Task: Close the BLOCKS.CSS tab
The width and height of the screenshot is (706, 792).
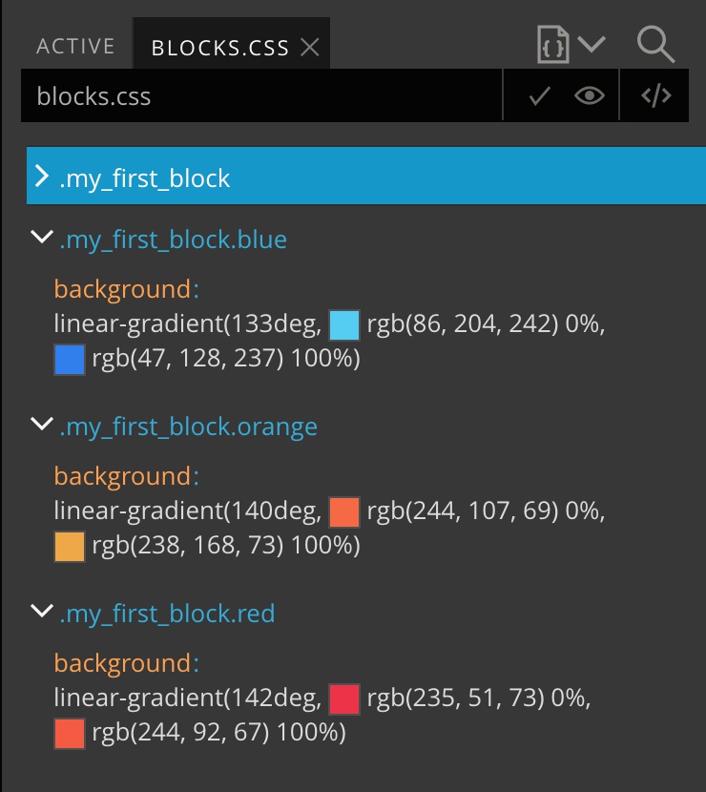Action: (x=309, y=48)
